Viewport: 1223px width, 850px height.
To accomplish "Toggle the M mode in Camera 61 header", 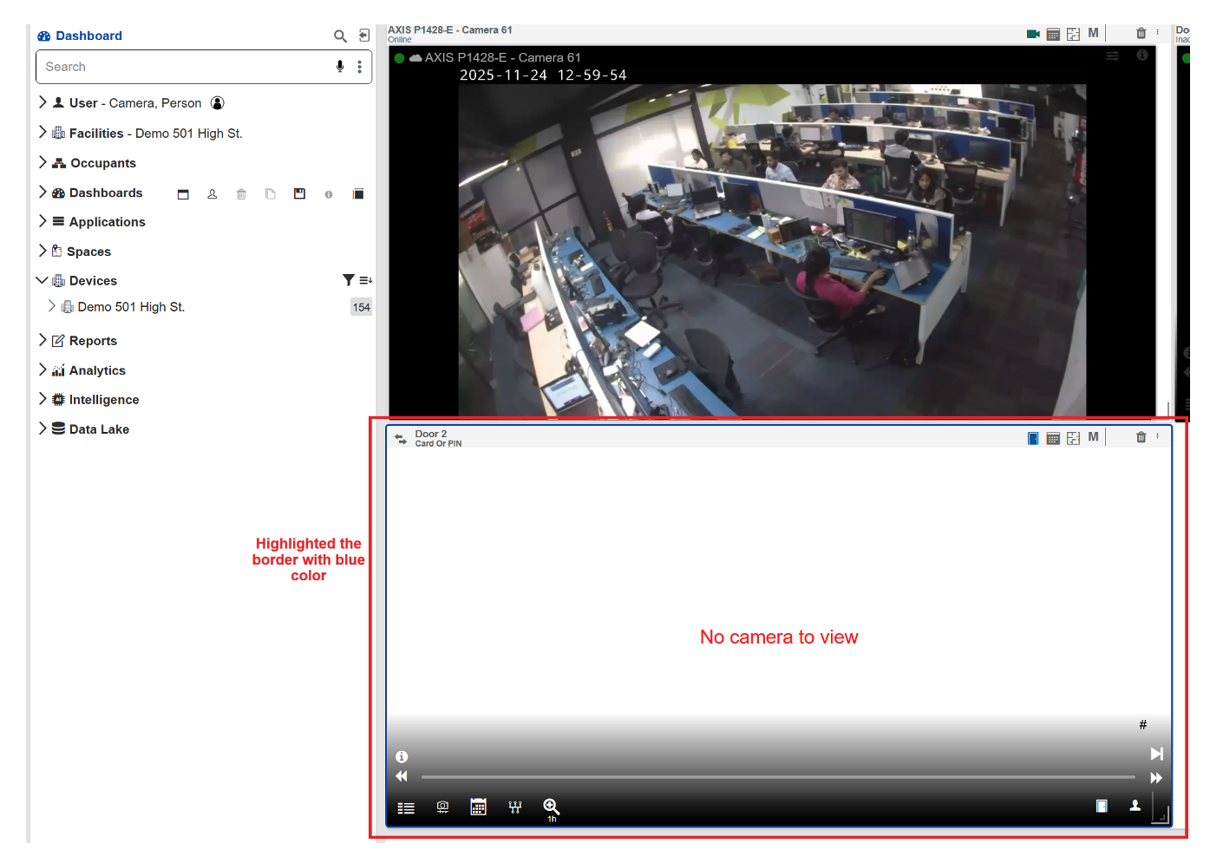I will point(1093,33).
